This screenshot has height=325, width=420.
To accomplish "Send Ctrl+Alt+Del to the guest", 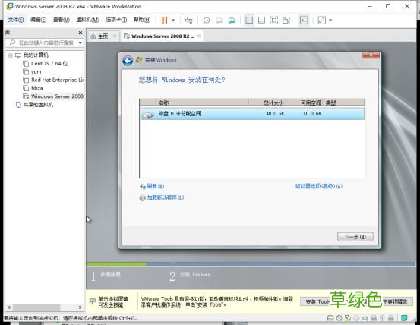I will [189, 20].
